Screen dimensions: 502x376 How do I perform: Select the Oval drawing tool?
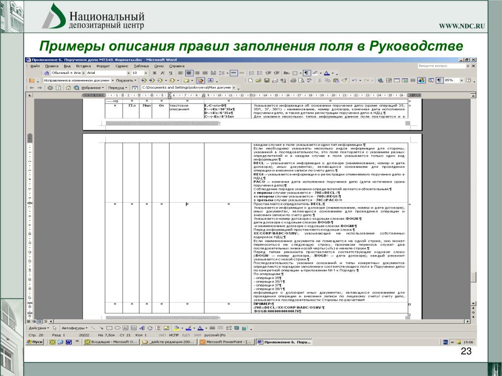tap(118, 328)
